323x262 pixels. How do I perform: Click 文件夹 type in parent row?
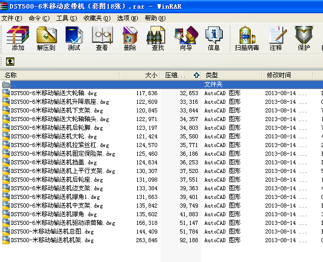(x=213, y=84)
